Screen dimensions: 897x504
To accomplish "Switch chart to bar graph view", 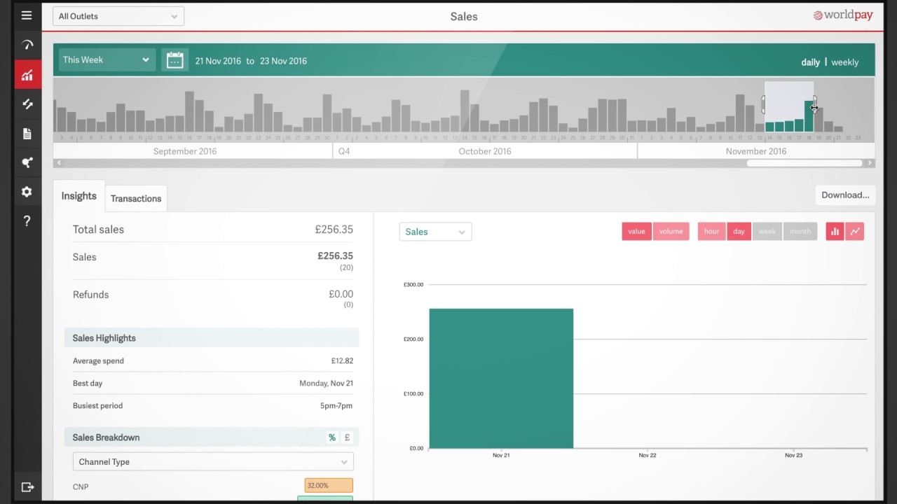I will [x=835, y=231].
